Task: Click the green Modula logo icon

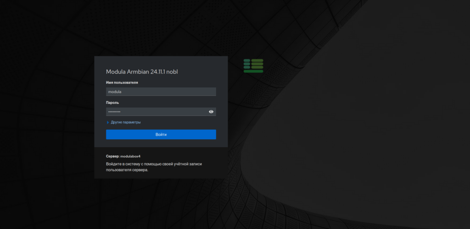Action: point(253,66)
